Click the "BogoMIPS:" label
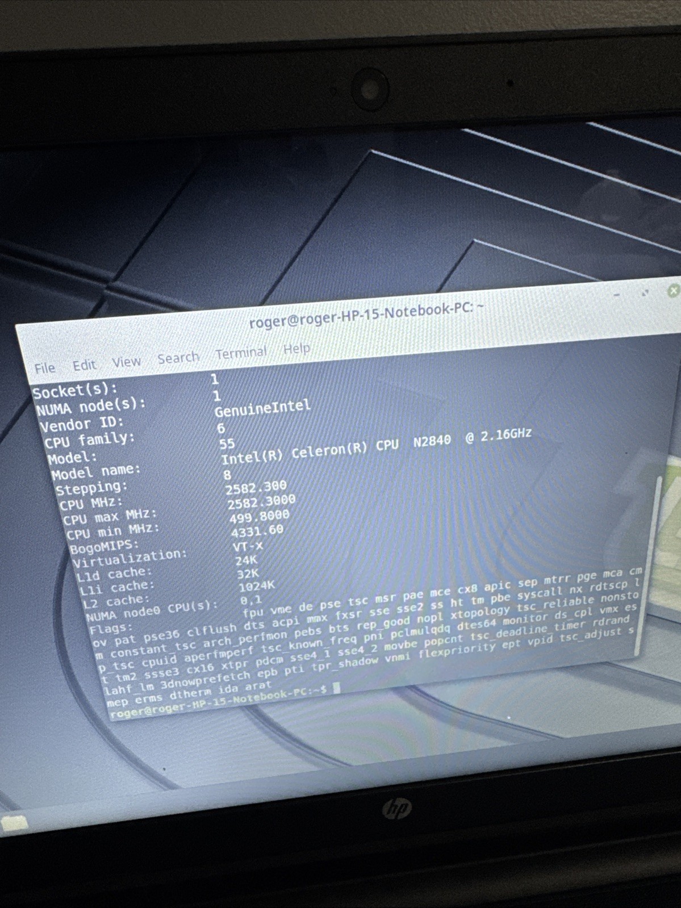 pos(104,546)
